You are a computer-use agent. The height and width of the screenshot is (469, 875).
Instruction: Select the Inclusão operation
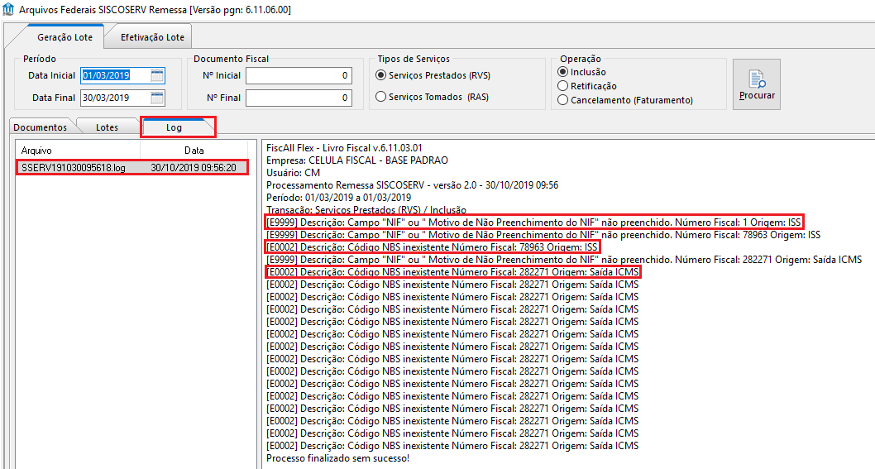(582, 72)
